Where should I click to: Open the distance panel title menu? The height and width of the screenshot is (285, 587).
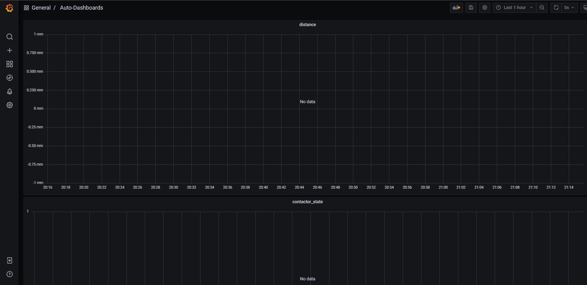[x=307, y=25]
